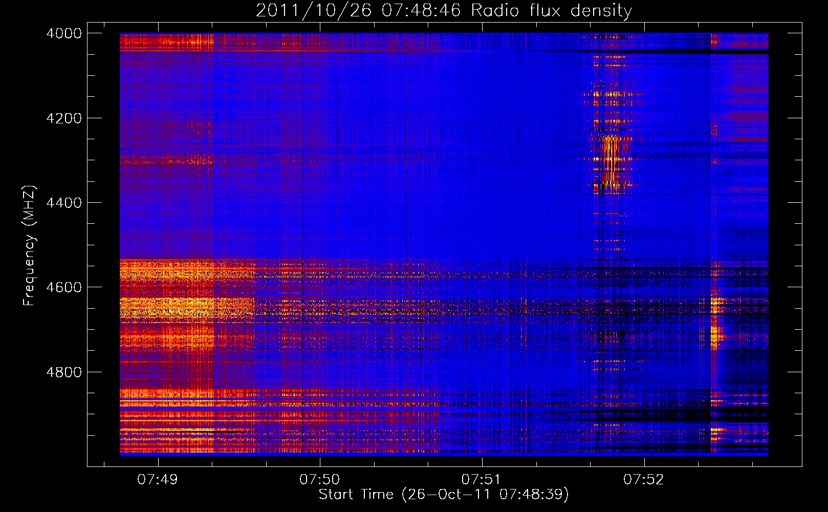828x512 pixels.
Task: Select the 4800 frequency tick label
Action: coord(64,372)
